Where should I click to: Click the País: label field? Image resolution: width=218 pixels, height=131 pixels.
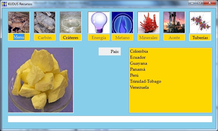click(x=110, y=52)
